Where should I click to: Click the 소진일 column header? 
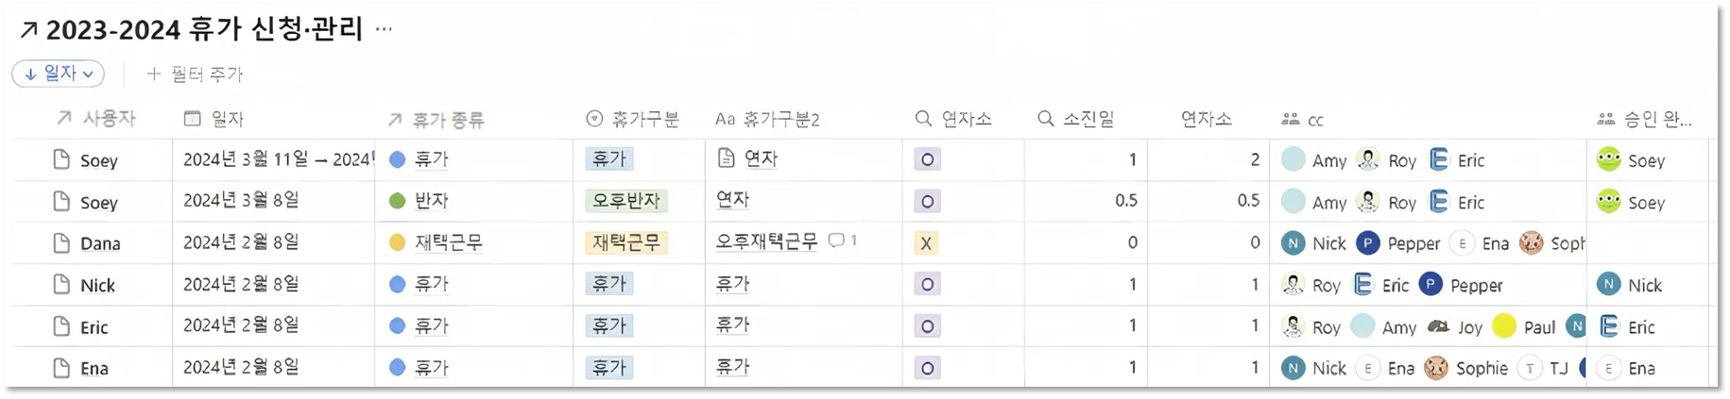(1076, 119)
